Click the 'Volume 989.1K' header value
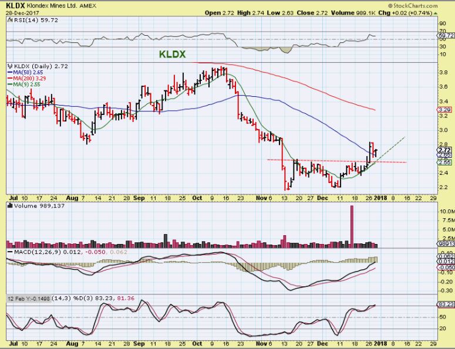The image size is (455, 349). pyautogui.click(x=353, y=13)
